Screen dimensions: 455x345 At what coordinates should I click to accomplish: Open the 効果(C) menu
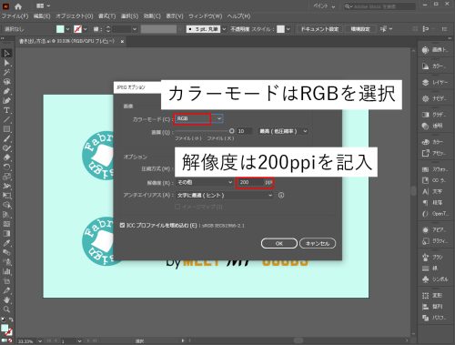point(152,16)
